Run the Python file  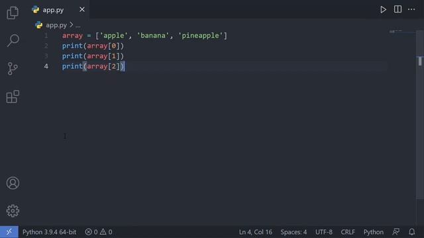tap(383, 10)
